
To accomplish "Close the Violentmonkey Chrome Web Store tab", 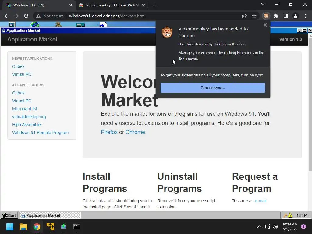I will [144, 5].
